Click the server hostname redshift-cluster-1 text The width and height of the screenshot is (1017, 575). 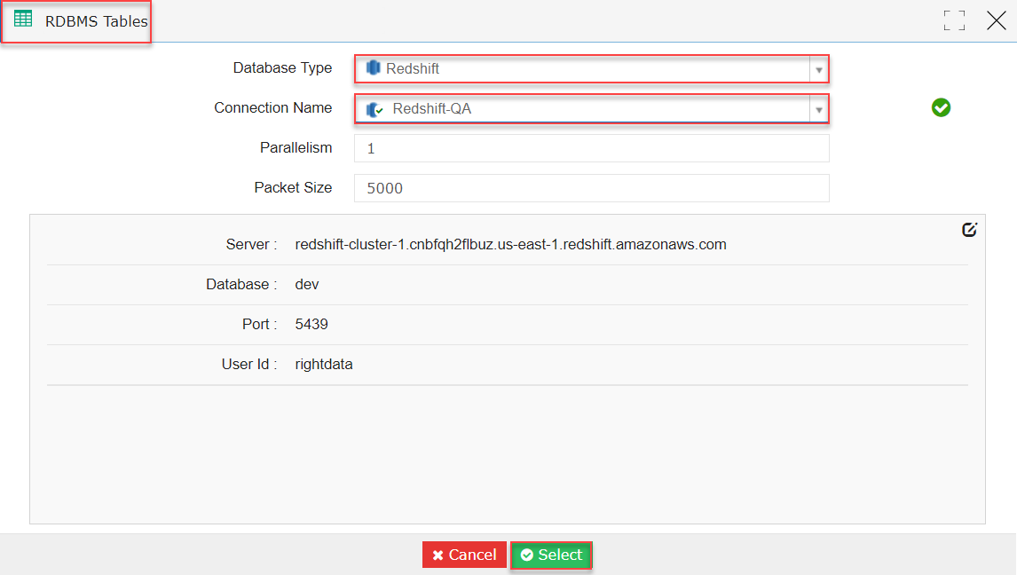(x=510, y=244)
